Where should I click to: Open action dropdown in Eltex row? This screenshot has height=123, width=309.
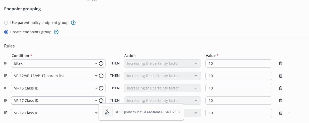(x=196, y=63)
